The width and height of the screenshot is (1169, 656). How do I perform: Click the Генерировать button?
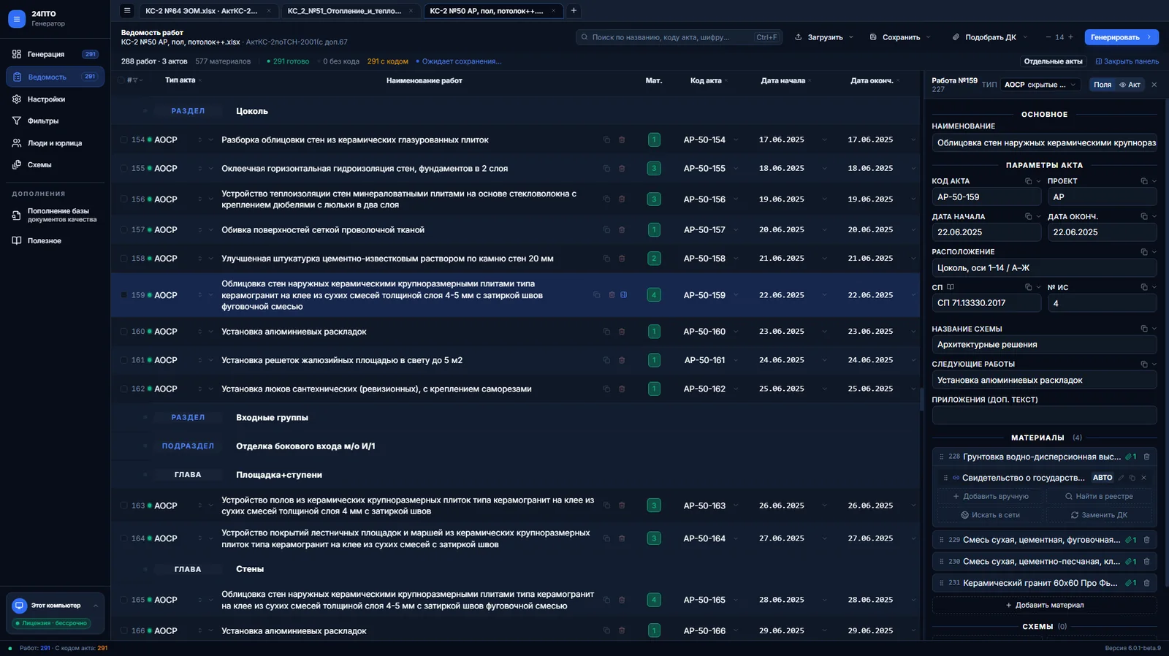[x=1120, y=37]
